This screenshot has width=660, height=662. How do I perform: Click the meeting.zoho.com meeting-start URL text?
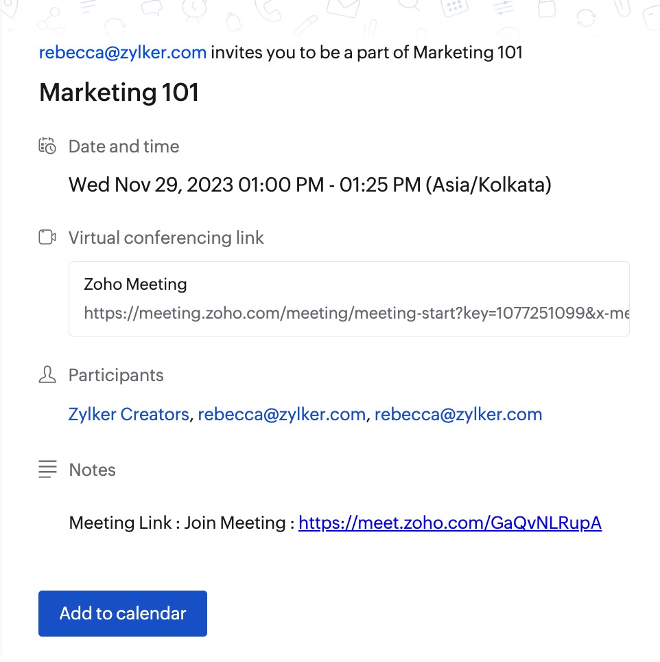pyautogui.click(x=357, y=313)
